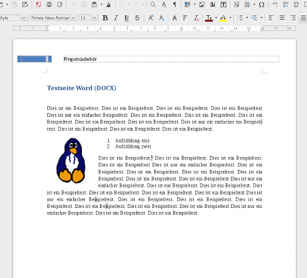Click the Save As icon

(x=25, y=4)
